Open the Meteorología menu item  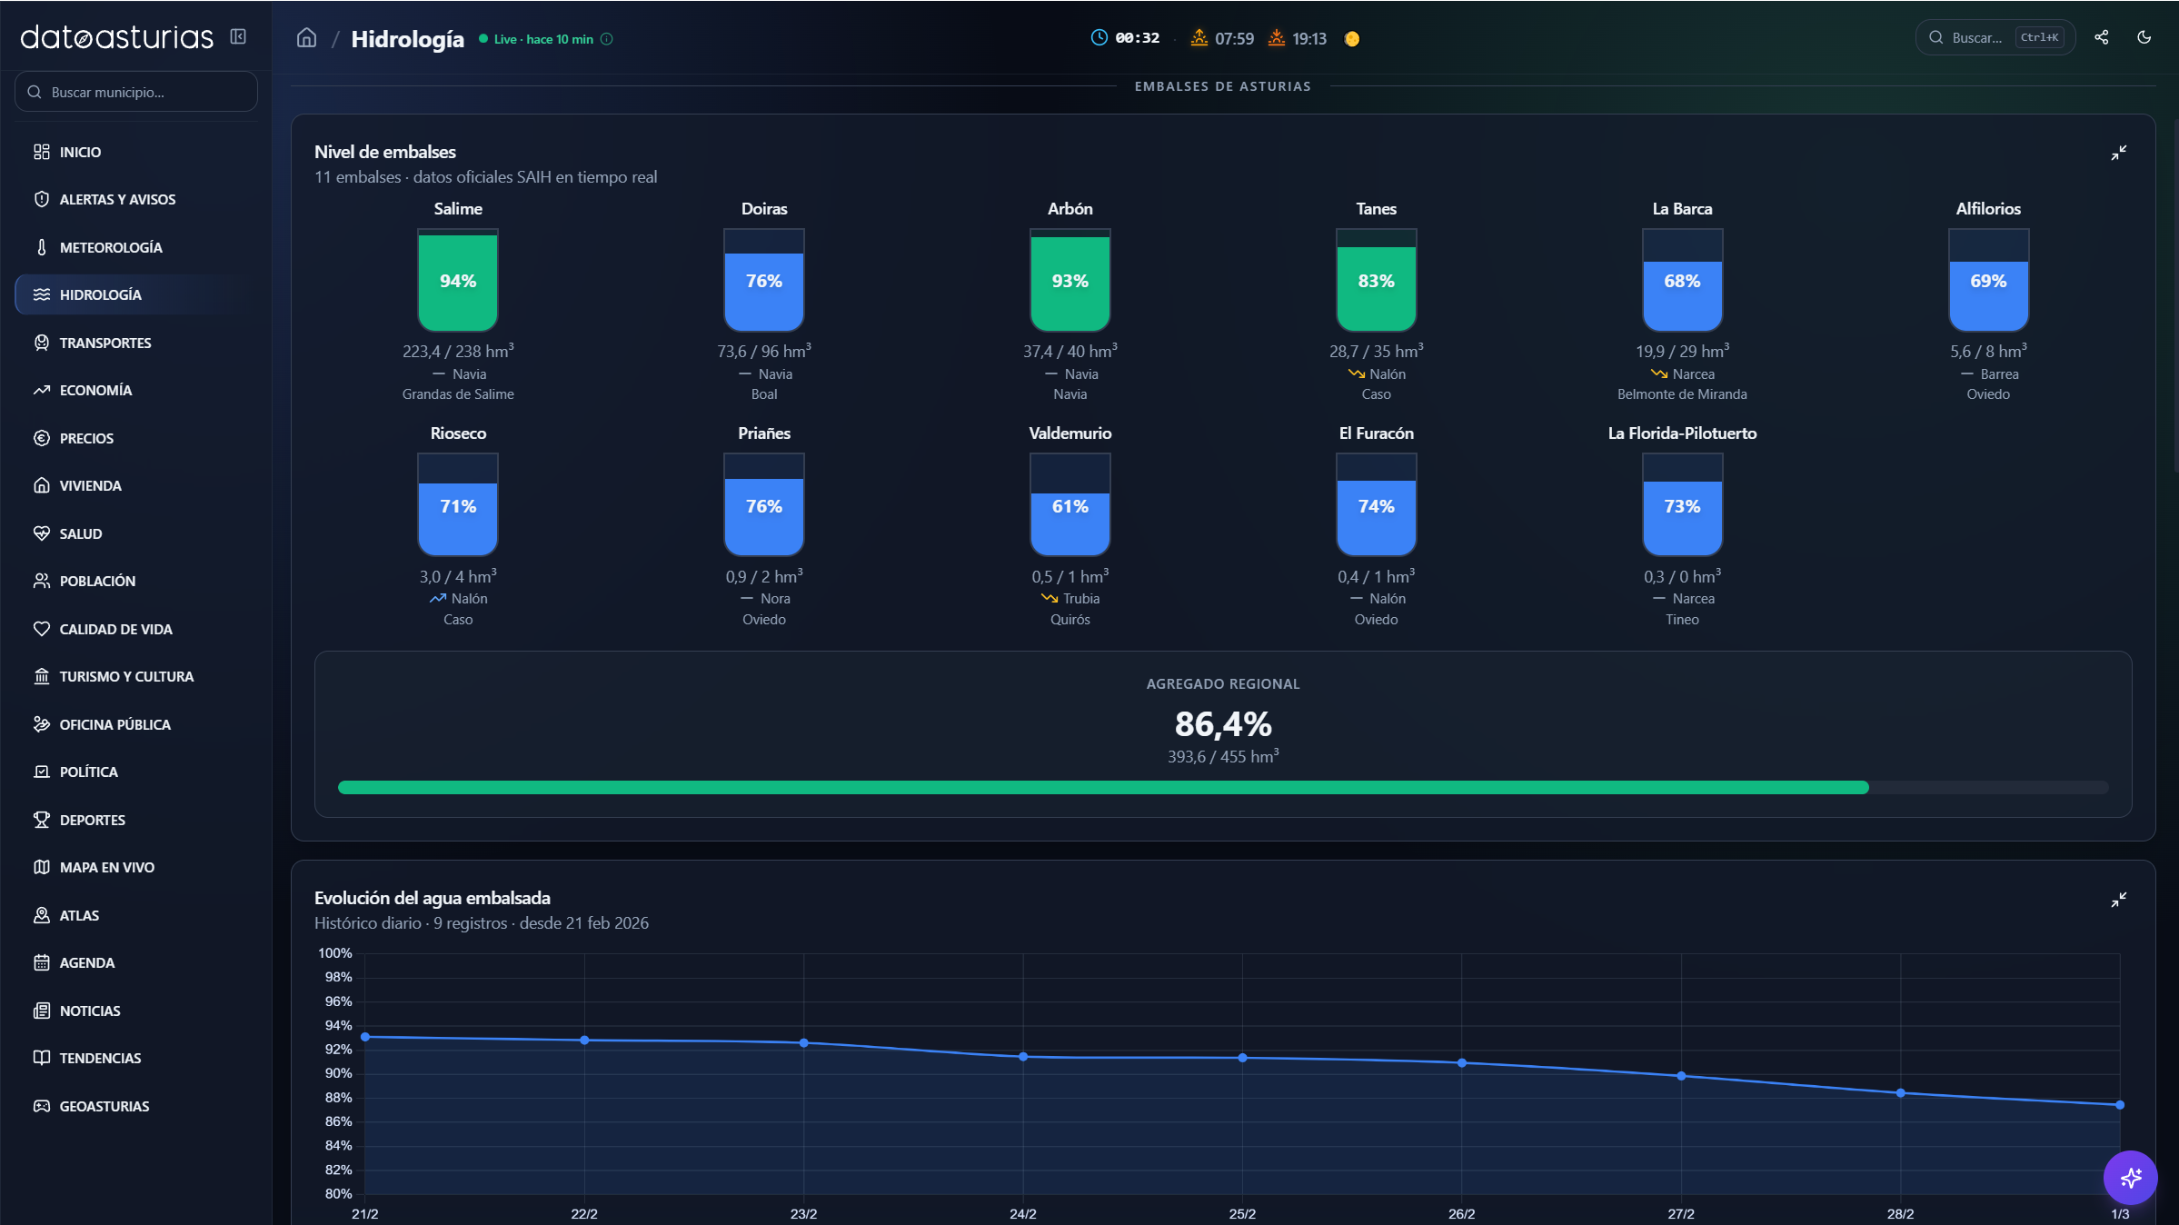pos(111,247)
